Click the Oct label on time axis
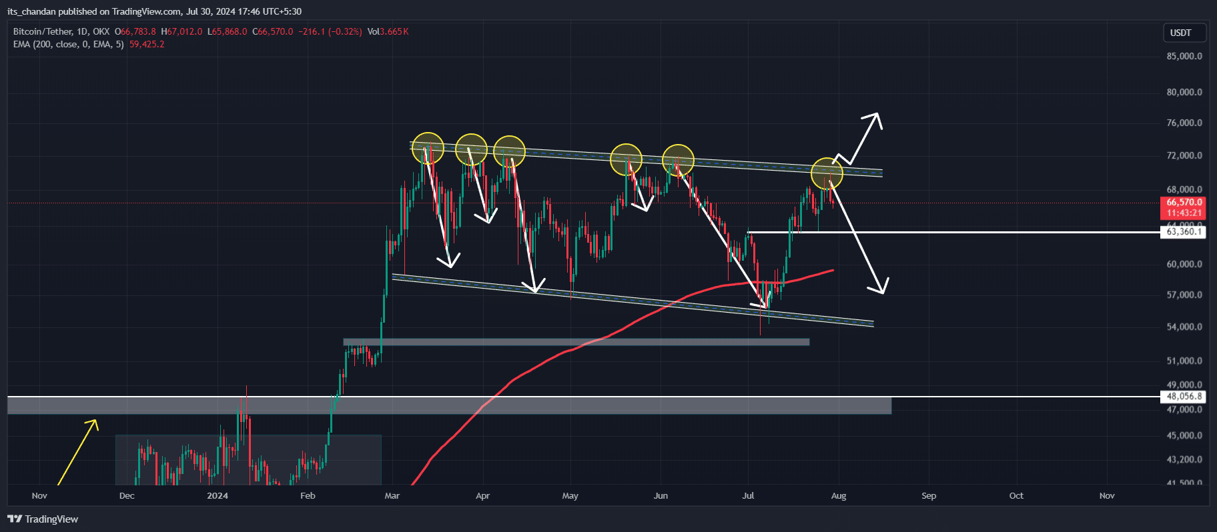Screen dimensions: 1217x532 (x=1016, y=495)
